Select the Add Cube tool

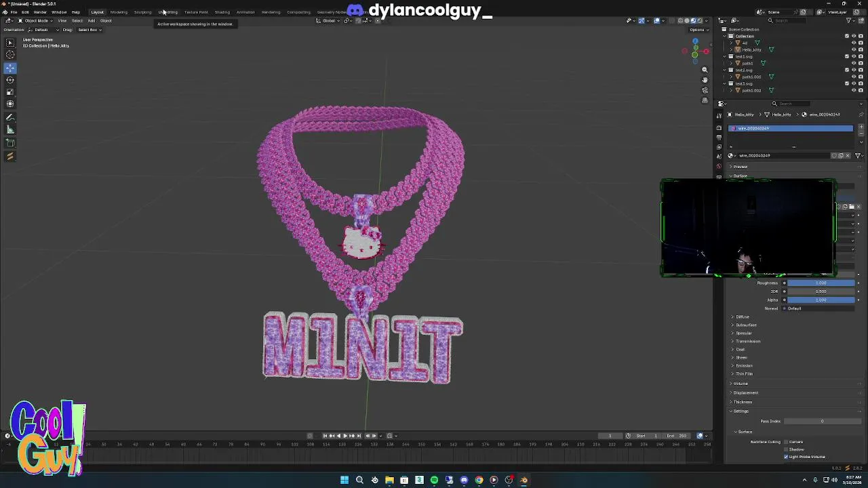[10, 143]
